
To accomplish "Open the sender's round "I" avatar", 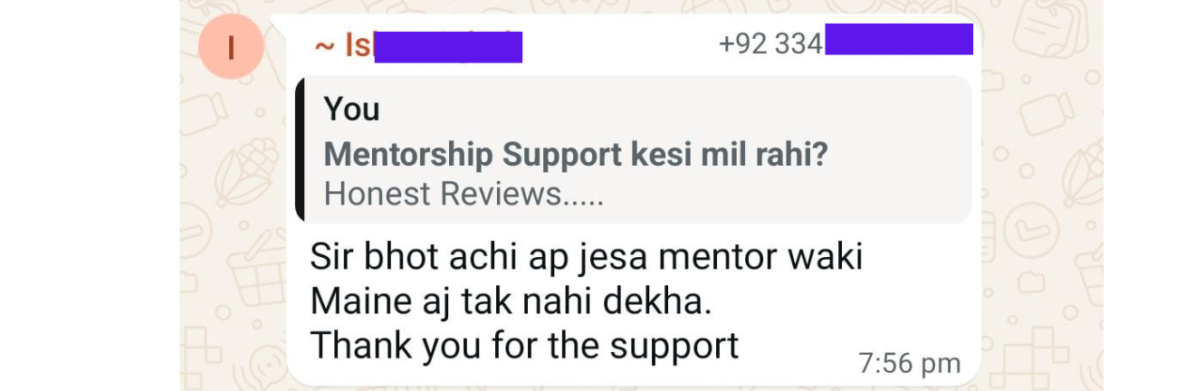I will pyautogui.click(x=231, y=48).
